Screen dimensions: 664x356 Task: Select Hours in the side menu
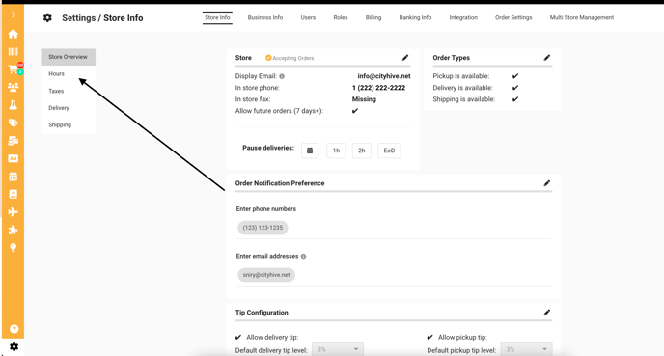pyautogui.click(x=69, y=74)
